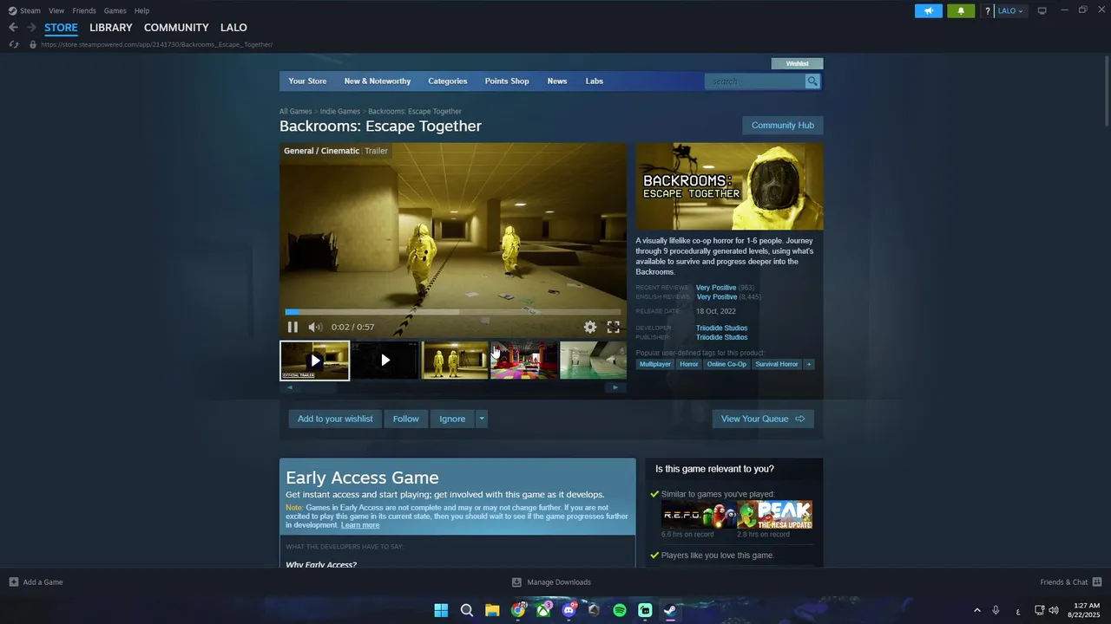Screen dimensions: 1111x624
Task: Open the Community Hub
Action: click(x=783, y=126)
